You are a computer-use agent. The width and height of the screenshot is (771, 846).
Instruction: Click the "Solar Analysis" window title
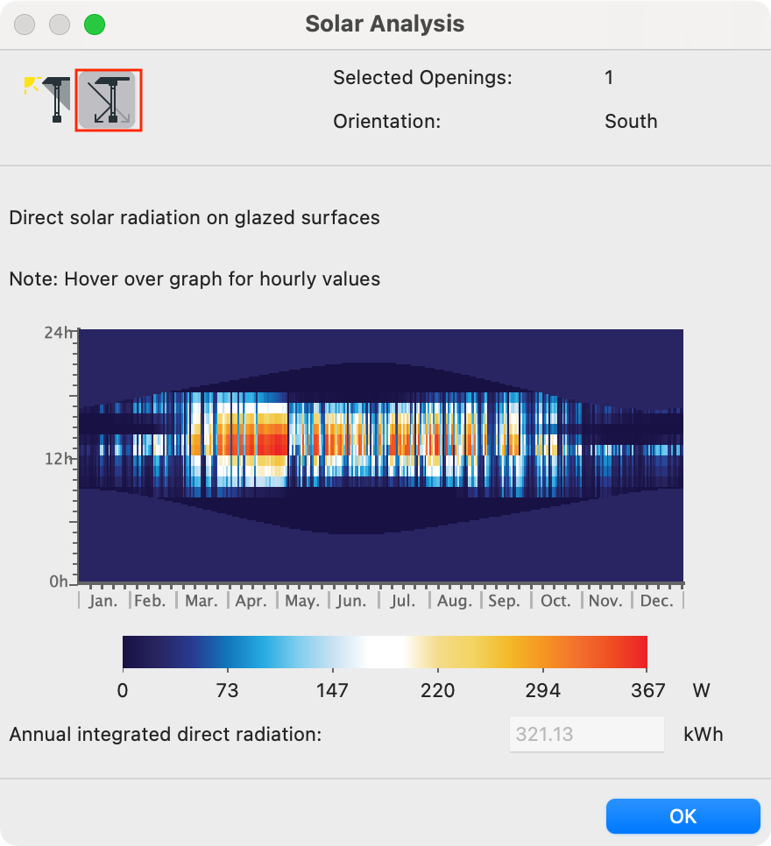(385, 24)
